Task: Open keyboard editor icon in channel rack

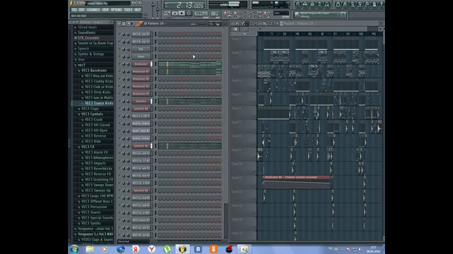Action: [218, 23]
